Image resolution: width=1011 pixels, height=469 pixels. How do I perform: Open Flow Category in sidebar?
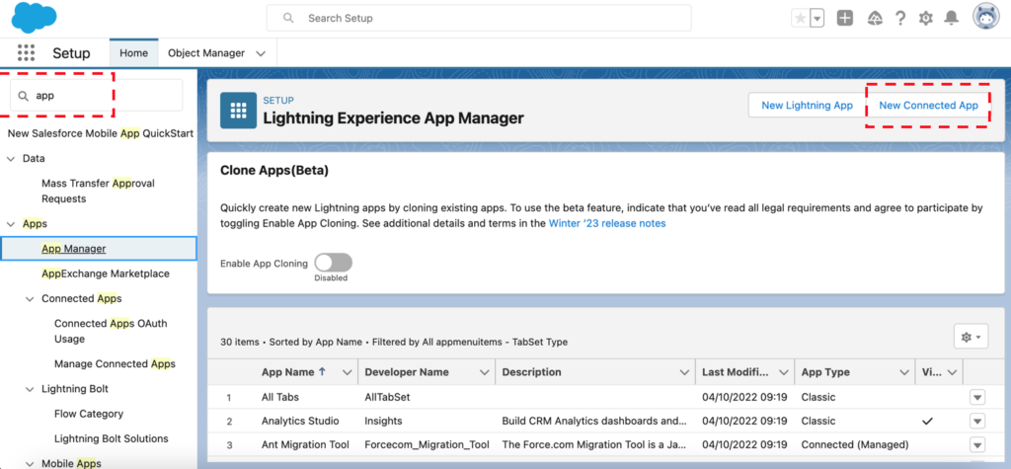tap(88, 414)
